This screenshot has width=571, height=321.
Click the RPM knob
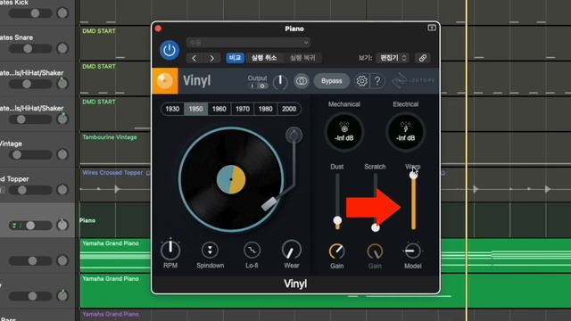pos(170,250)
